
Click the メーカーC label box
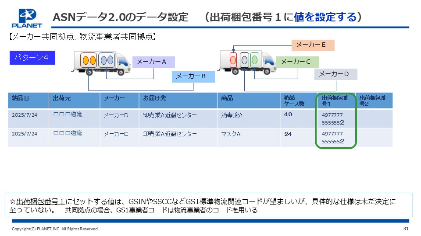(x=297, y=62)
